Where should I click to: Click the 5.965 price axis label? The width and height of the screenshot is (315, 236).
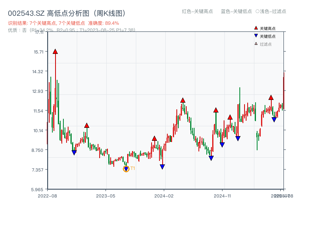tap(37, 190)
